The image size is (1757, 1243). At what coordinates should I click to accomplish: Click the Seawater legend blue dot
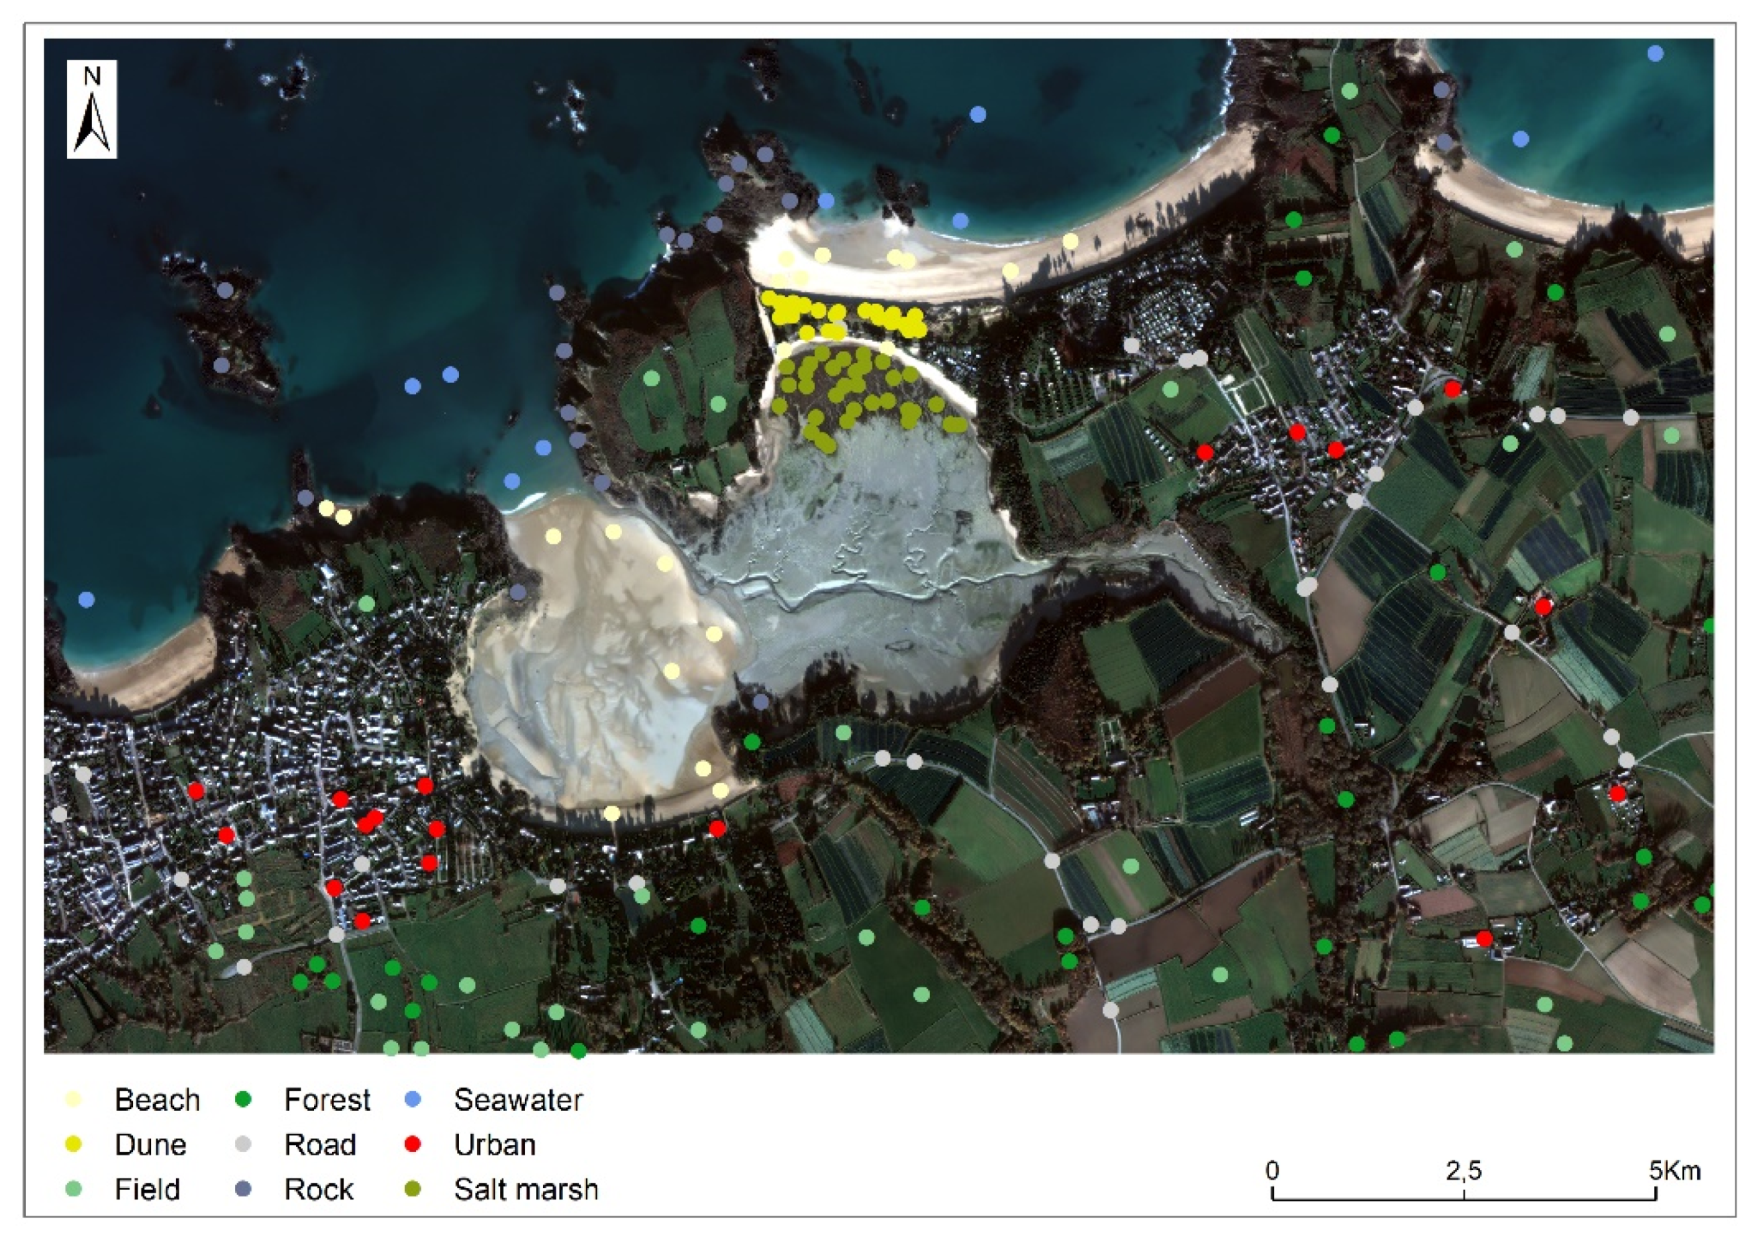coord(413,1100)
